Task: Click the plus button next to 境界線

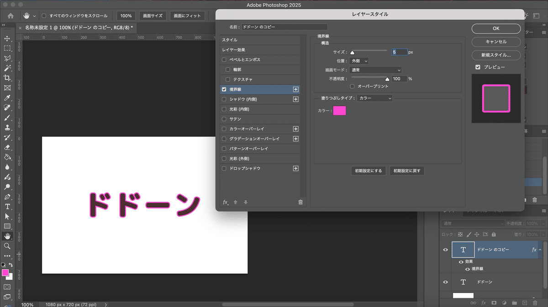Action: [296, 89]
